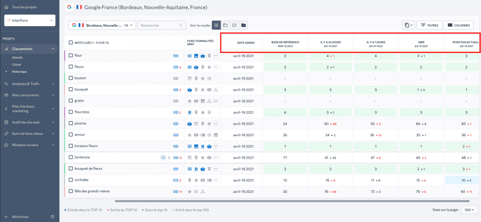Sort by DATE ADDED column header

(246, 43)
